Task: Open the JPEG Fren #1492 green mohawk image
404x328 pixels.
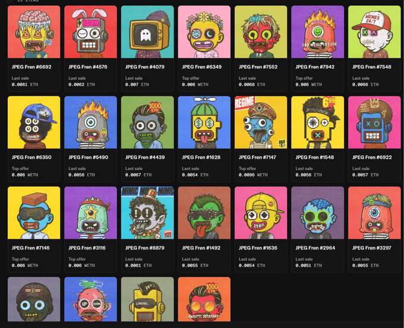Action: click(x=204, y=213)
